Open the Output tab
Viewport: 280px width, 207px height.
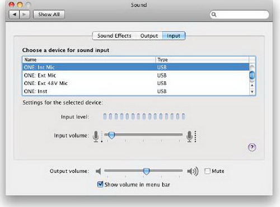[x=149, y=36]
